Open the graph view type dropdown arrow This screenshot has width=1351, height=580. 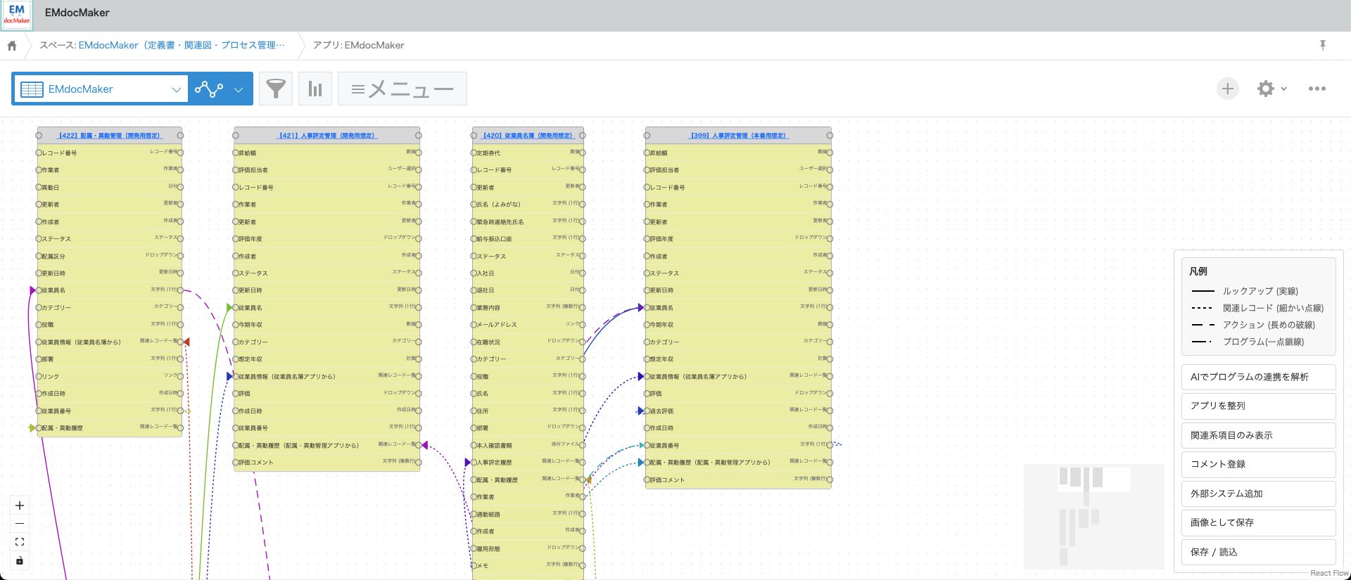239,89
